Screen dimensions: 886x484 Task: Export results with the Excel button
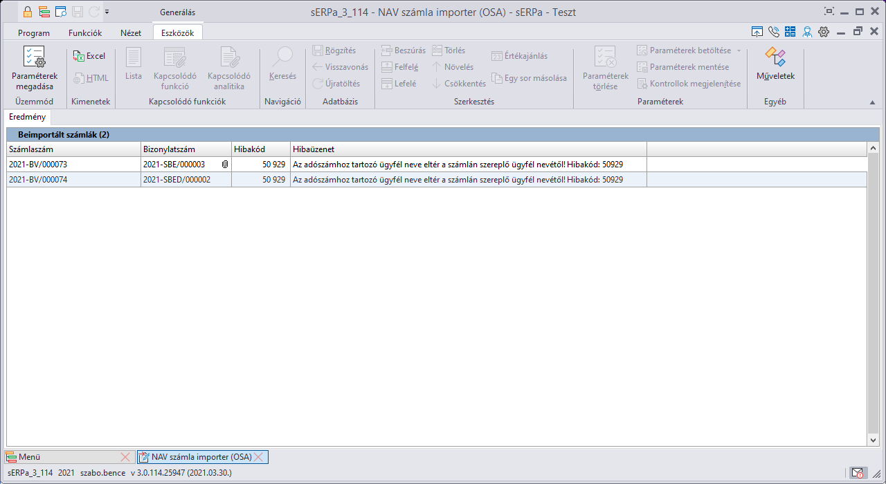[89, 56]
